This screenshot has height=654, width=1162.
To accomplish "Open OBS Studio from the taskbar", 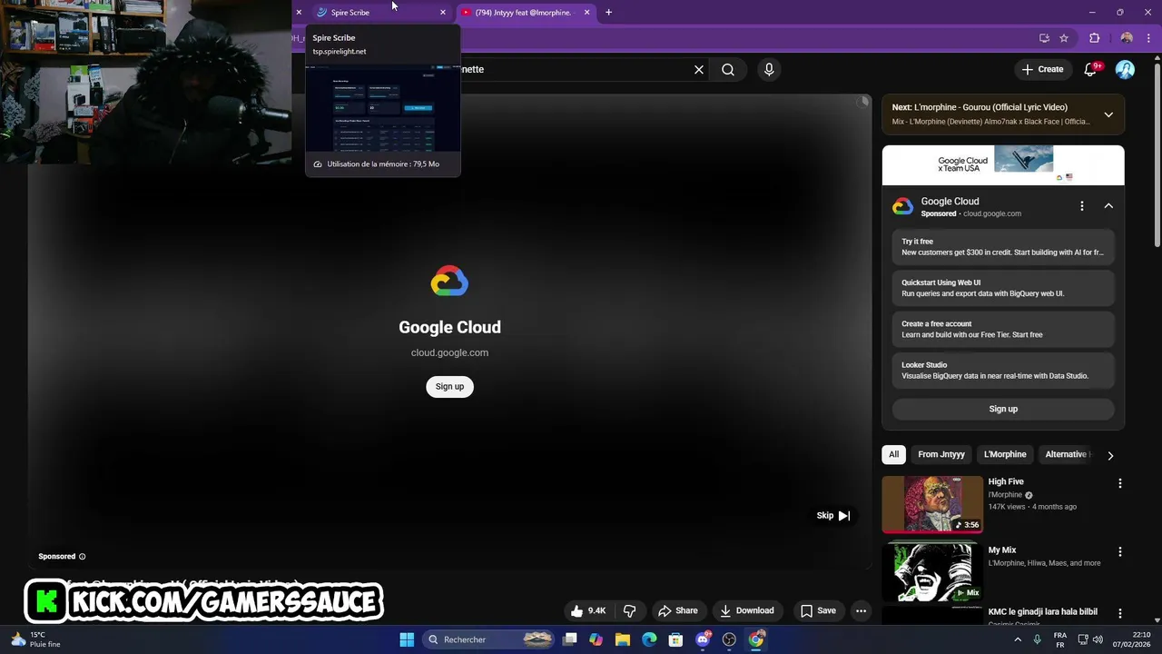I will click(729, 639).
